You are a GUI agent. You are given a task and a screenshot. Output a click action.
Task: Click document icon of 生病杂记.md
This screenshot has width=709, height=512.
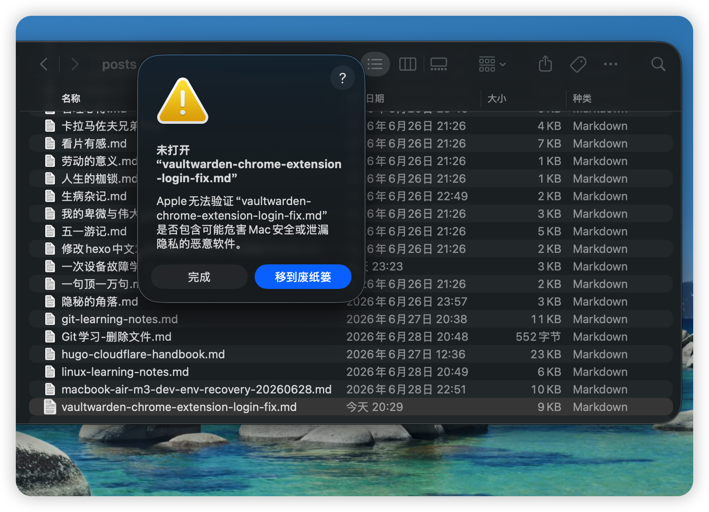[50, 196]
